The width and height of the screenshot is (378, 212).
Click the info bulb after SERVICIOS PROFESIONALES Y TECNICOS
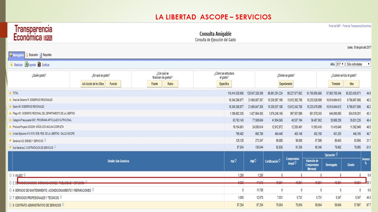tap(61, 197)
